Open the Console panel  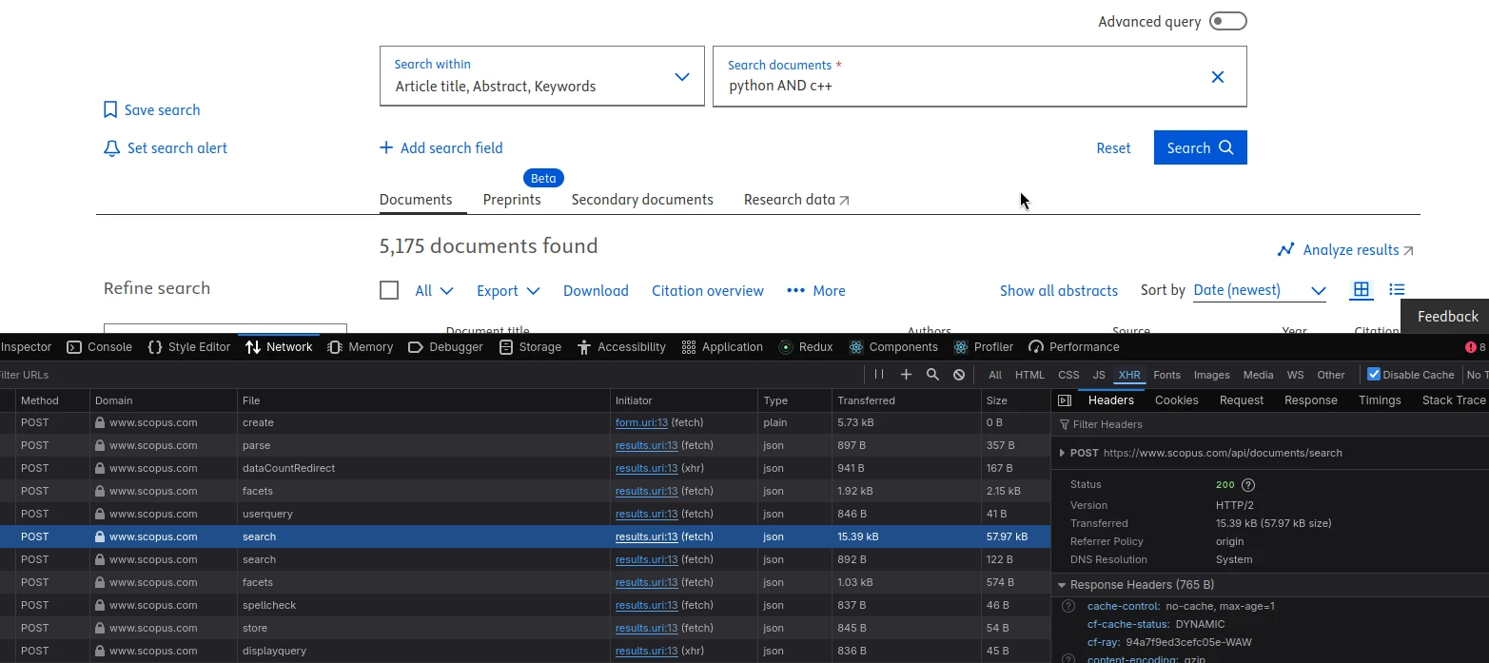click(99, 347)
